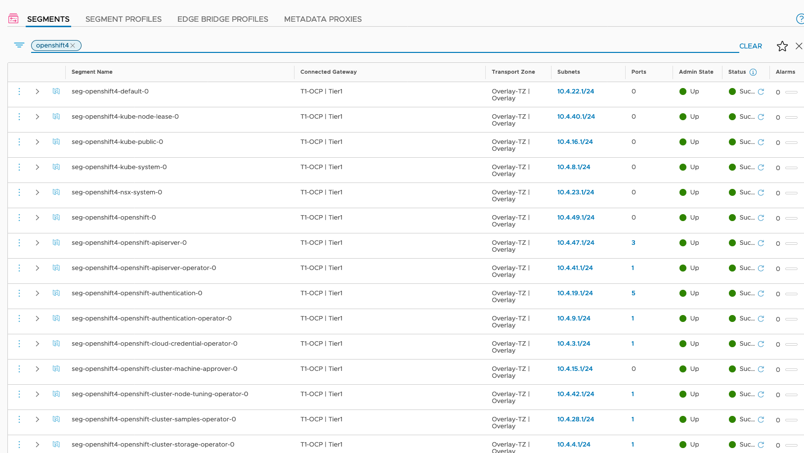Expand row seg-openshift4-kube-node-lease-0
The image size is (804, 453).
click(38, 117)
